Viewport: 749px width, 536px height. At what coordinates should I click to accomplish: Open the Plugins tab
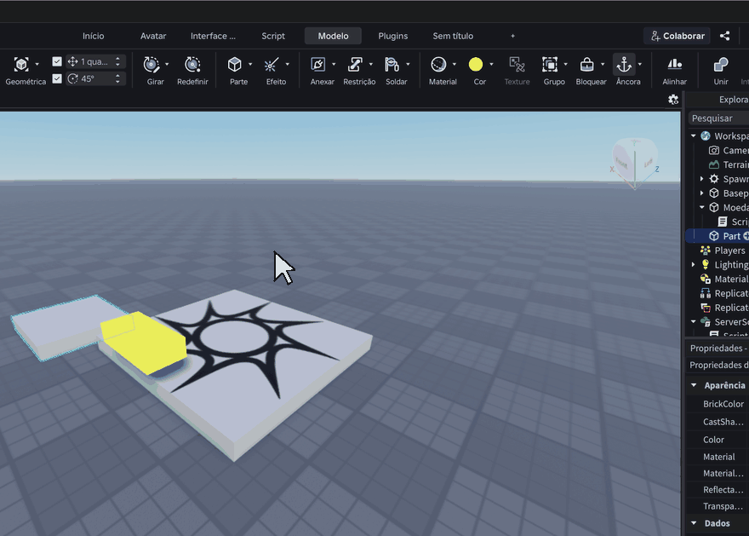pyautogui.click(x=393, y=36)
